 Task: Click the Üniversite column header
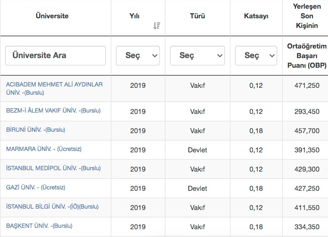pos(52,16)
